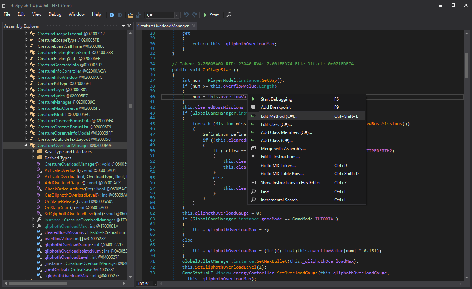Expand the CreatureManager tree node
Screen dimensions: 472x289
point(26,102)
